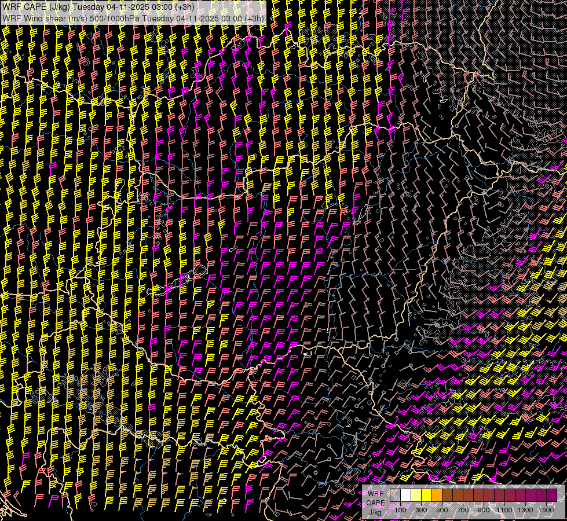567x521 pixels.
Task: Pick the bright yellow CAPE legend swatch
Action: click(426, 496)
